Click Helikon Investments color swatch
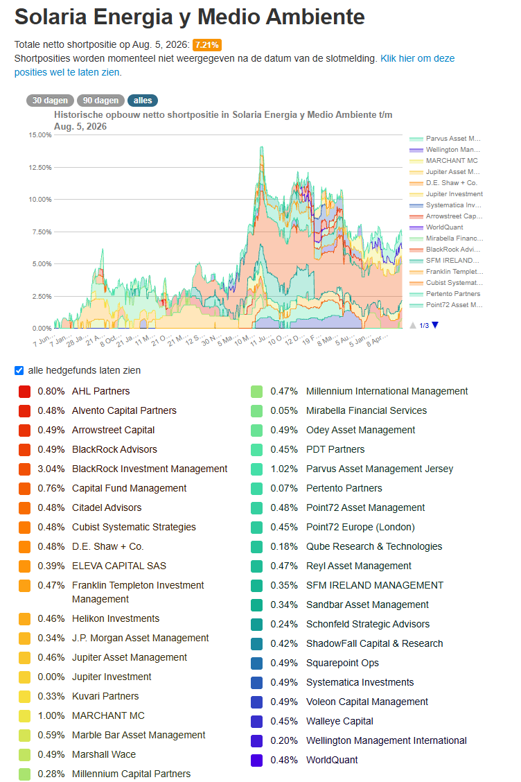The width and height of the screenshot is (521, 782). pyautogui.click(x=24, y=619)
